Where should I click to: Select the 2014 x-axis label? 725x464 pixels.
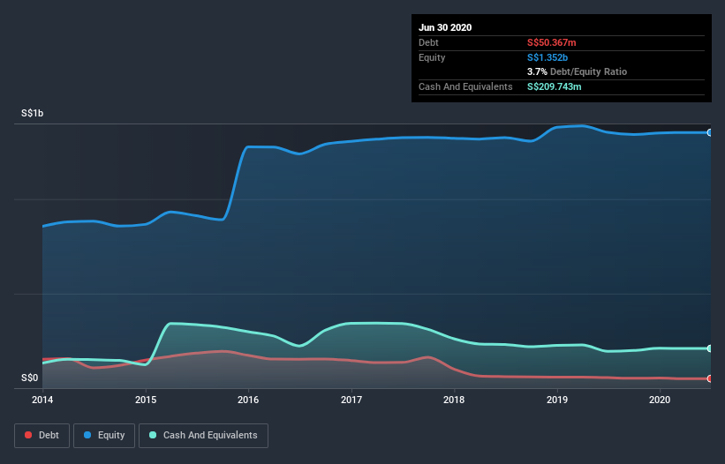42,400
